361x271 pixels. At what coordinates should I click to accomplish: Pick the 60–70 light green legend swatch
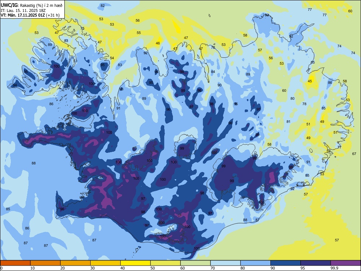click(x=195, y=263)
